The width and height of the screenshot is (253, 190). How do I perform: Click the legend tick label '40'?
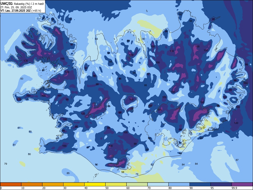click(x=86, y=188)
